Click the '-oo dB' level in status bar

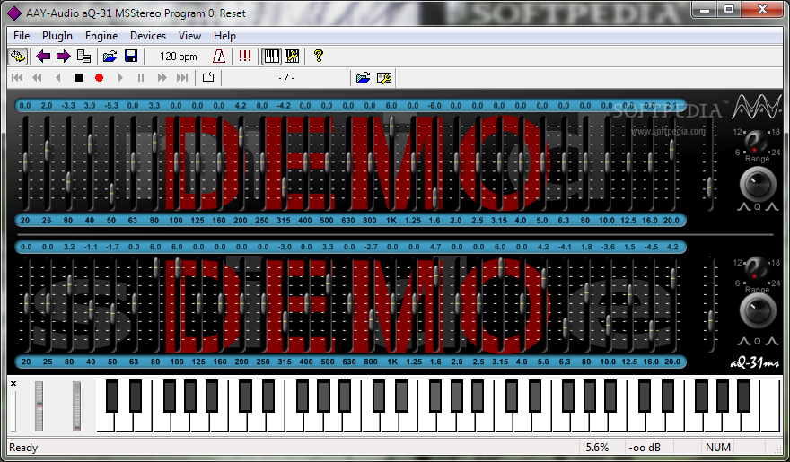645,448
